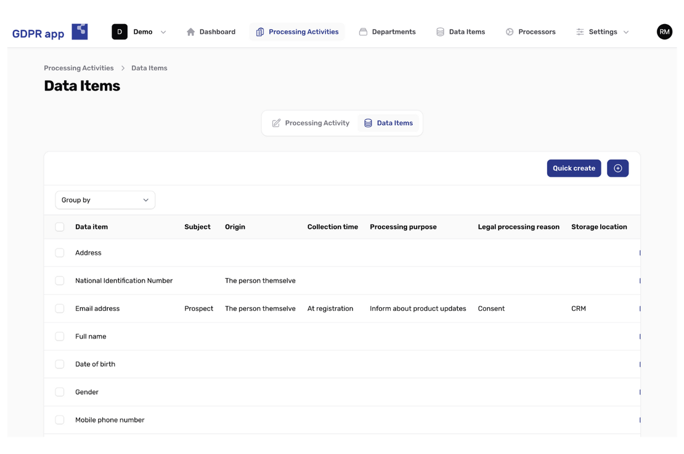Toggle the select-all checkbox in table header
This screenshot has height=454, width=684.
59,226
